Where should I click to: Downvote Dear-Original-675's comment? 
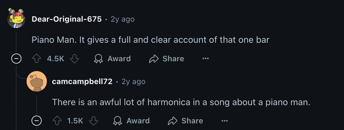click(x=75, y=59)
